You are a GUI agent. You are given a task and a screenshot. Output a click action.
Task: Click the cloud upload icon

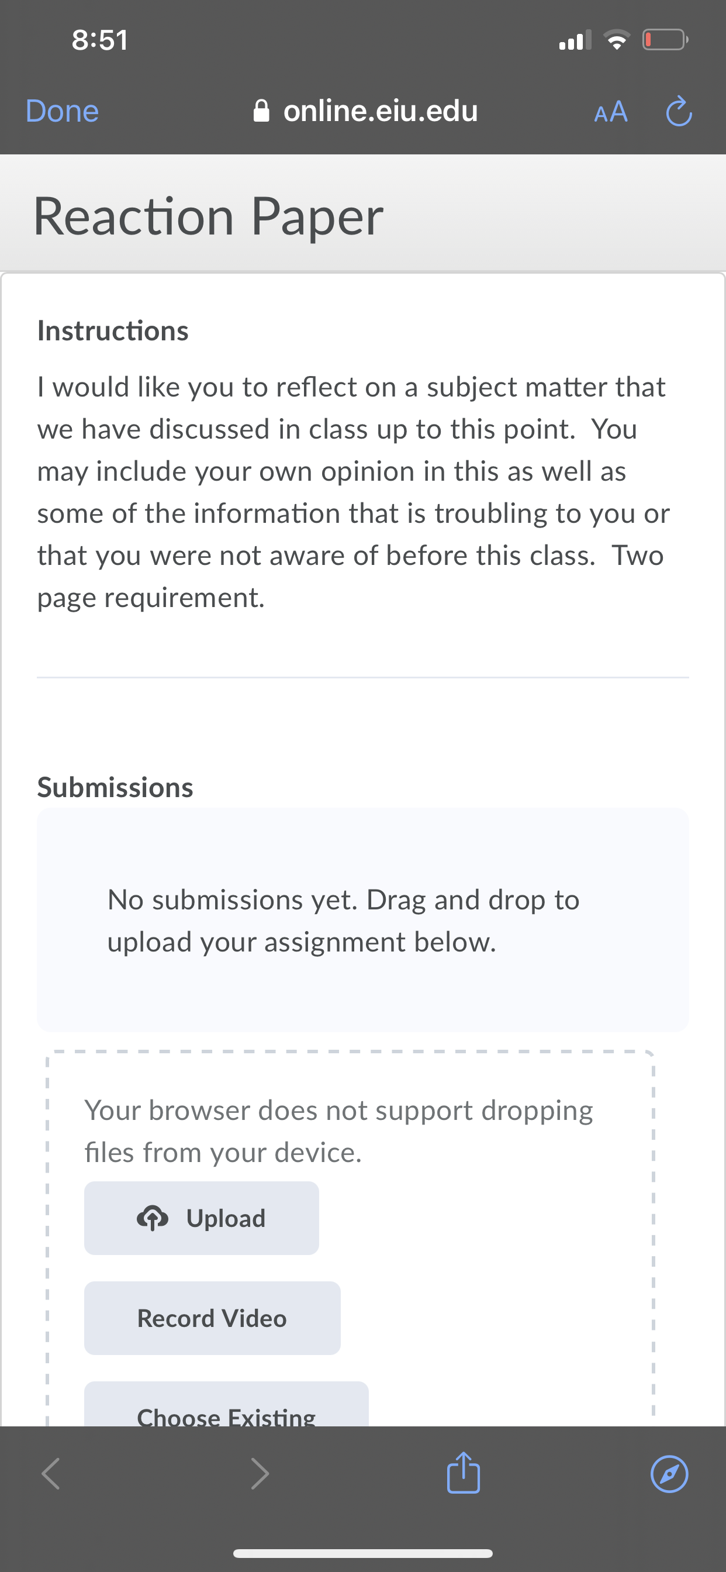point(153,1218)
